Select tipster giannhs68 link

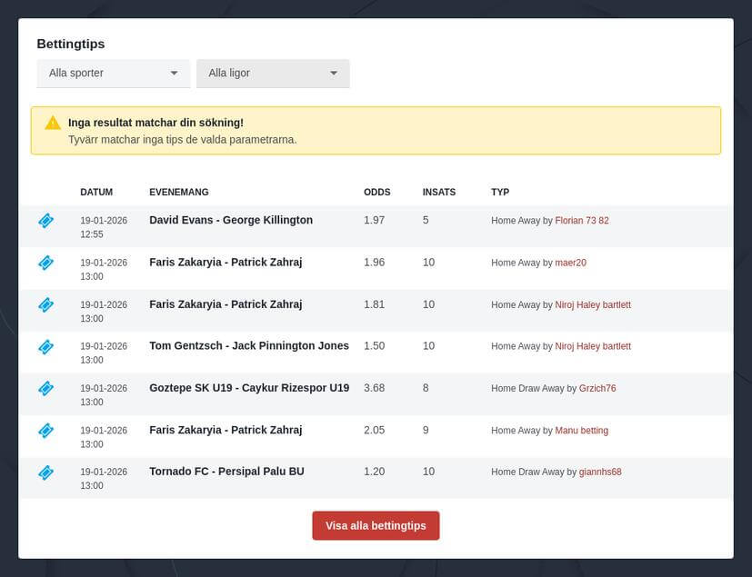click(600, 472)
